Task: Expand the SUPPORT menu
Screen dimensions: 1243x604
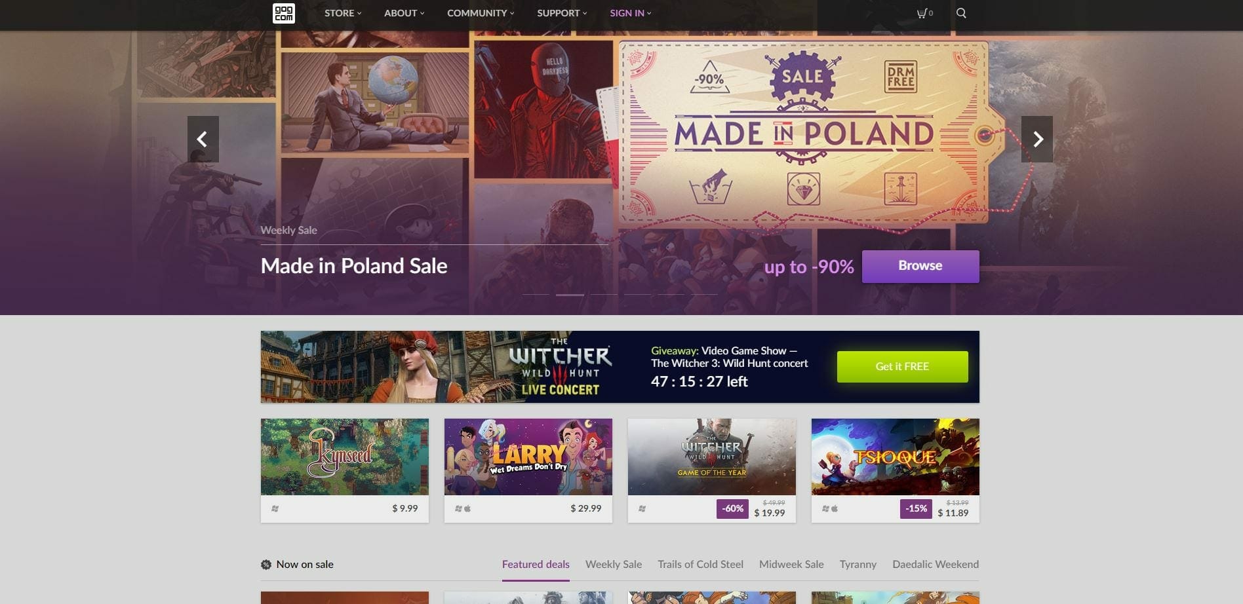Action: coord(562,13)
